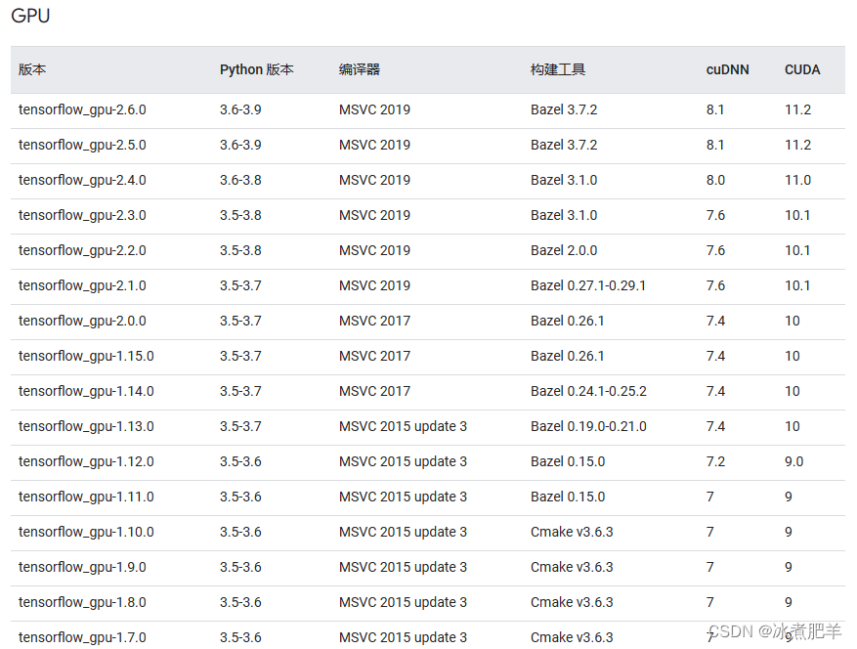Select tensorflow_gpu-2.6.0 cell
The height and width of the screenshot is (649, 857).
click(x=82, y=109)
